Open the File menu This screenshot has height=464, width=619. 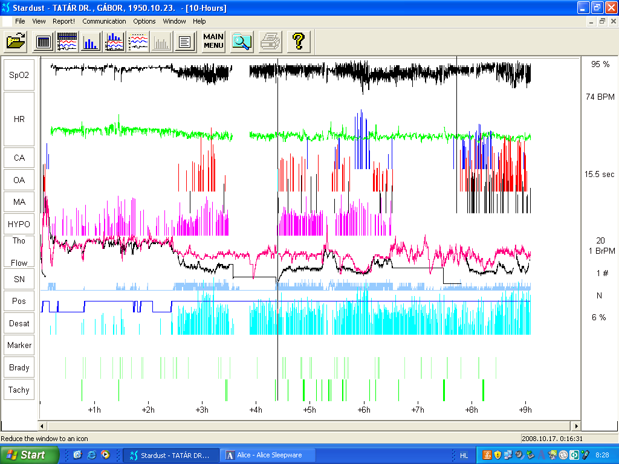coord(20,21)
